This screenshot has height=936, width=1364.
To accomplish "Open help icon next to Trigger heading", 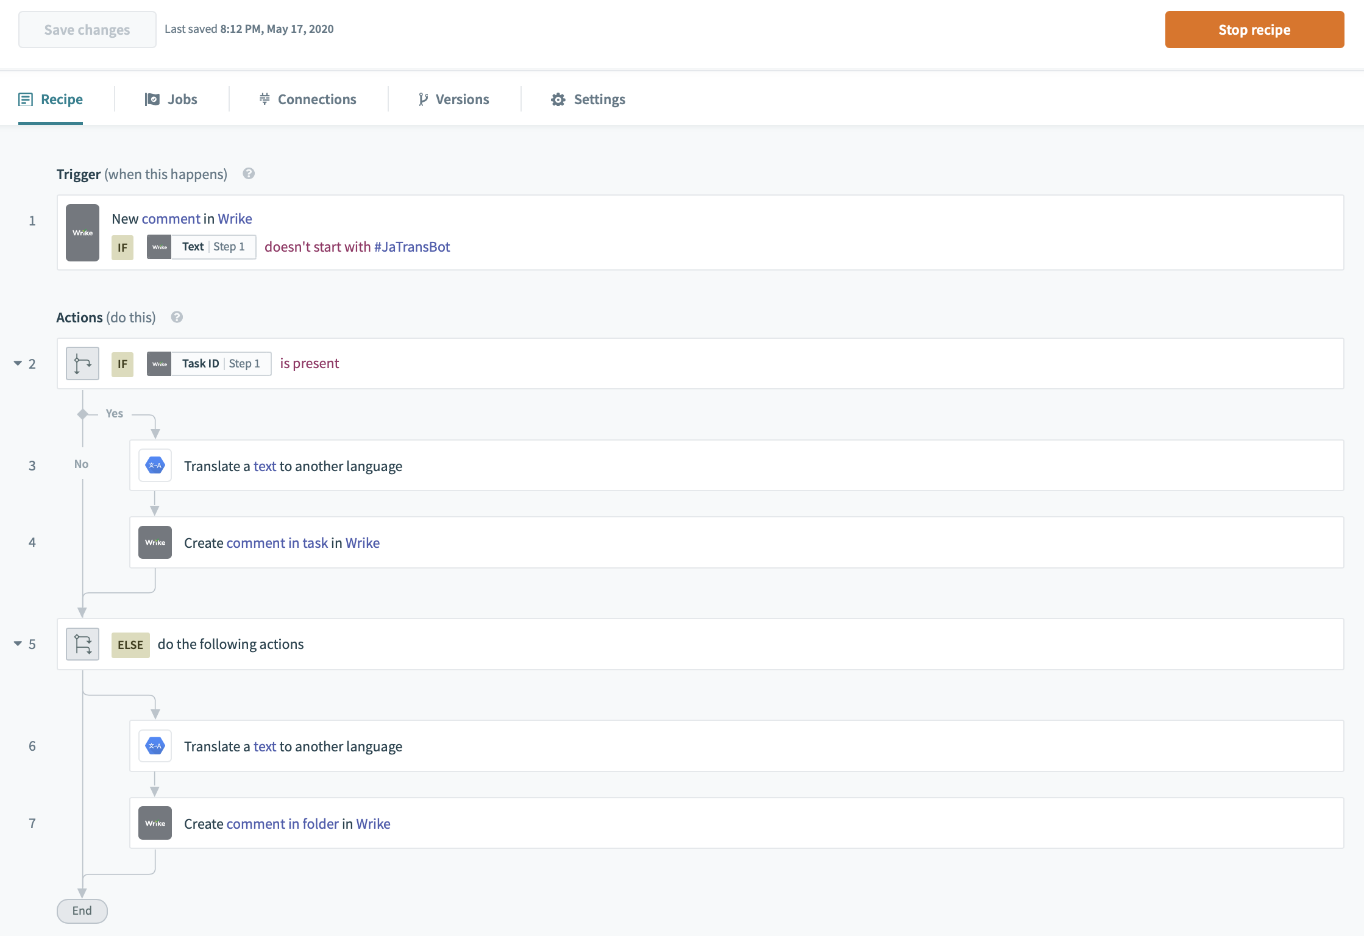I will [249, 174].
